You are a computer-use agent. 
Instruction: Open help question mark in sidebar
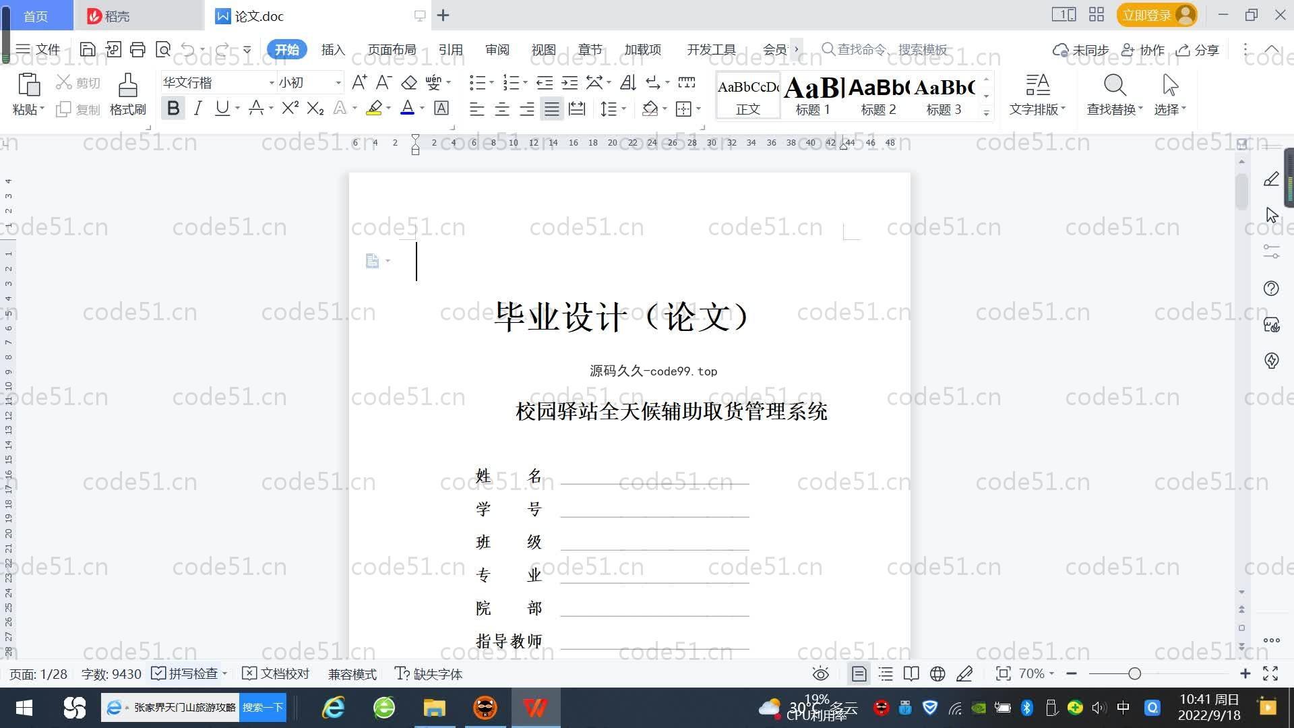(1271, 289)
